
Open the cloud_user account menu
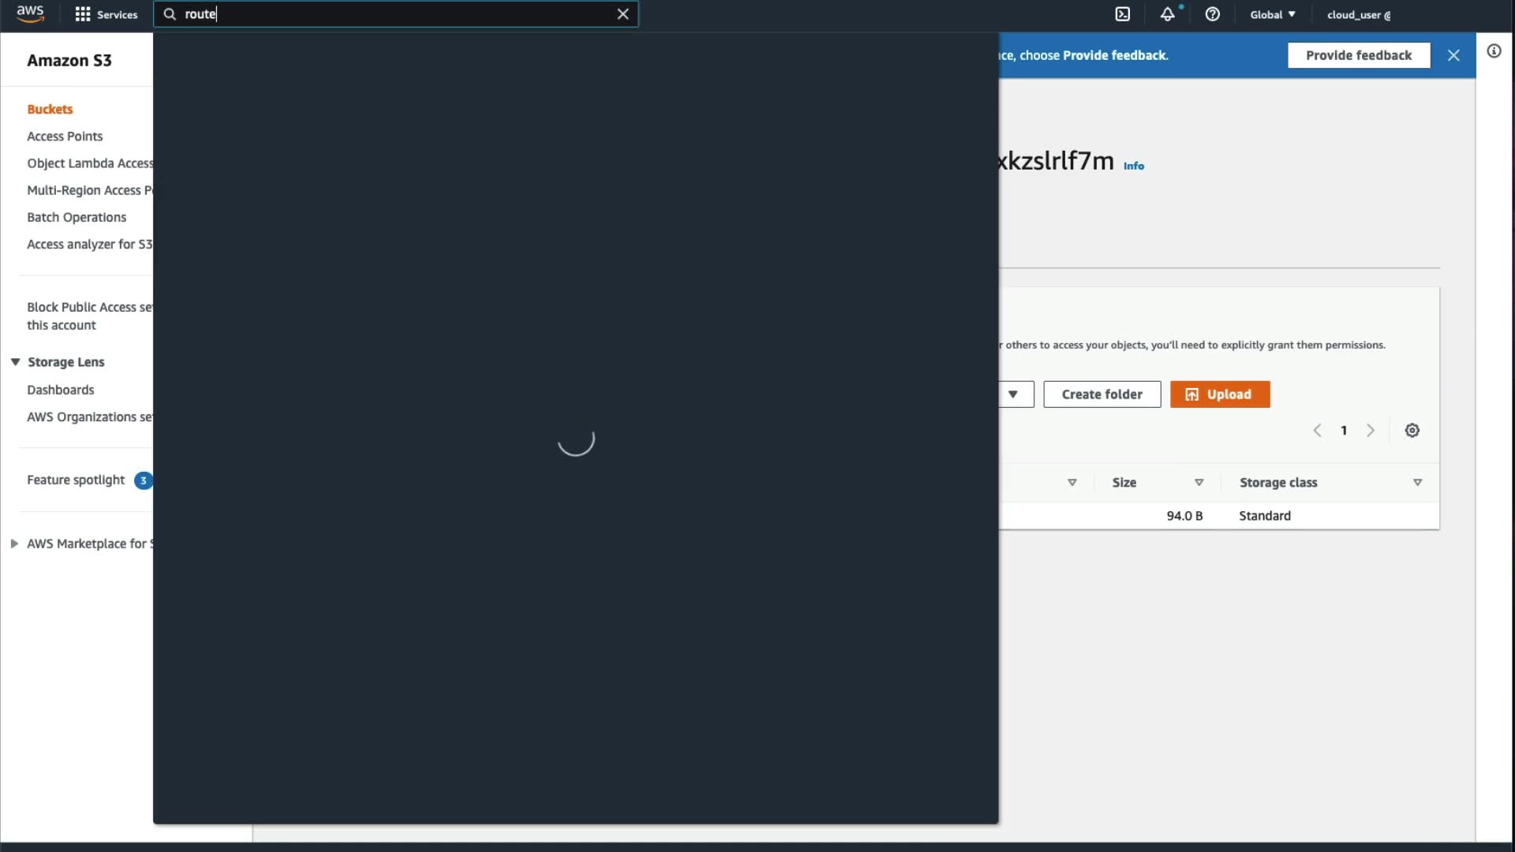coord(1359,14)
